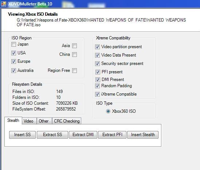200x170 pixels.
Task: Toggle PFI present checkbox
Action: tap(98, 72)
